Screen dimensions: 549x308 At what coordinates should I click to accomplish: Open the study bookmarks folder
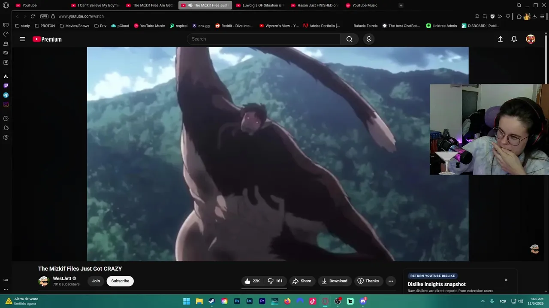pyautogui.click(x=22, y=26)
